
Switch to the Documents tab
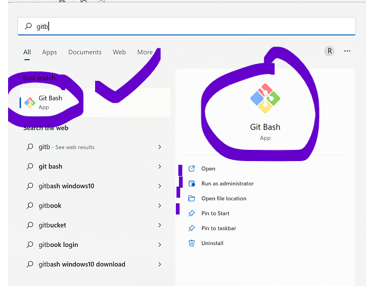pyautogui.click(x=85, y=52)
